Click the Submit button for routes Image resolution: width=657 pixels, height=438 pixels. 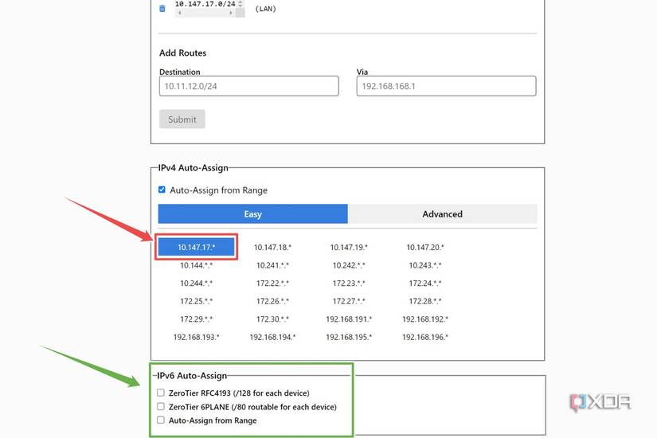pos(182,119)
